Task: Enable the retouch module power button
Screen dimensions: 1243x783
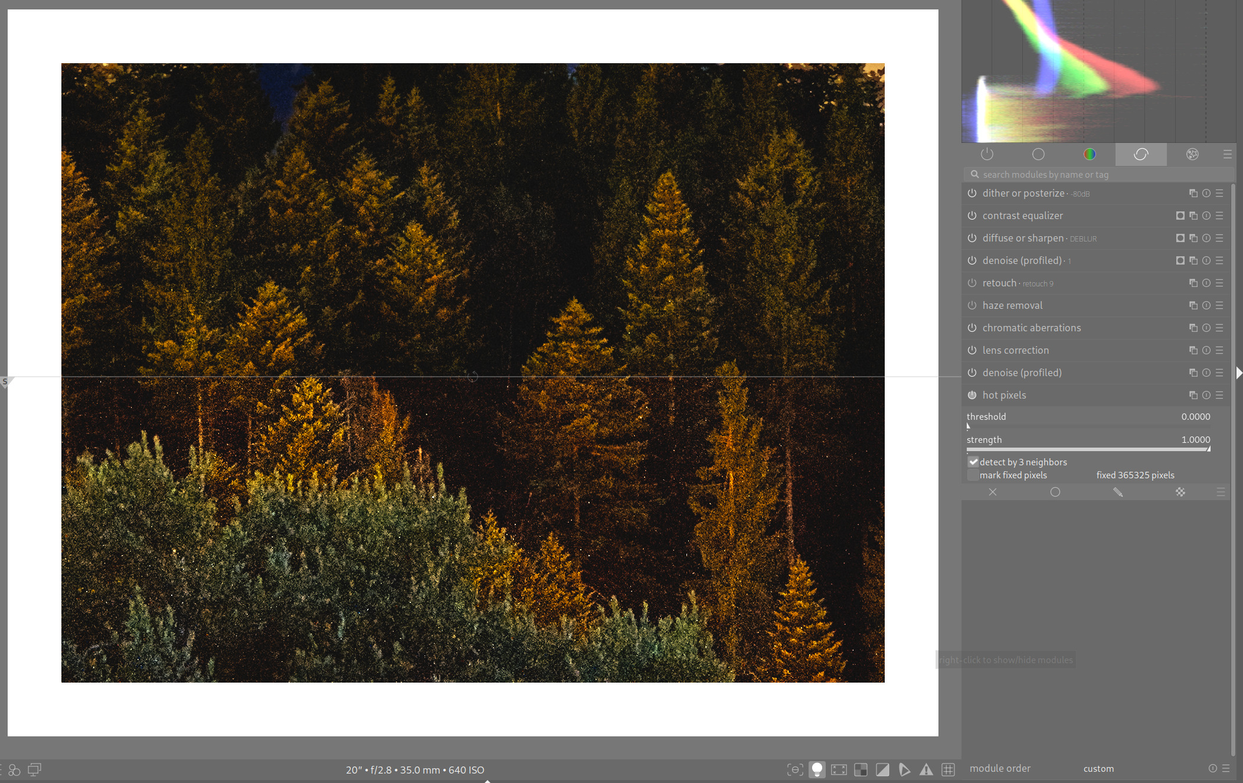Action: pos(972,283)
